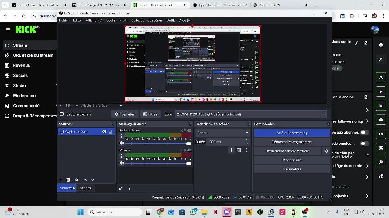The width and height of the screenshot is (389, 218).
Task: Click Démarrer l'enregistrement button
Action: 292,142
